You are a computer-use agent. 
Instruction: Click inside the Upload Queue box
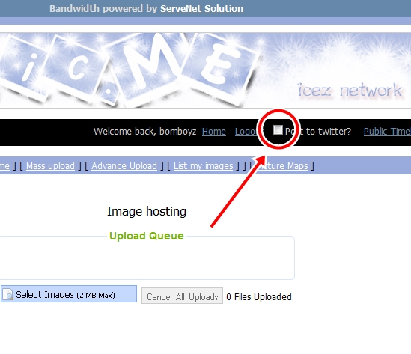pos(147,260)
